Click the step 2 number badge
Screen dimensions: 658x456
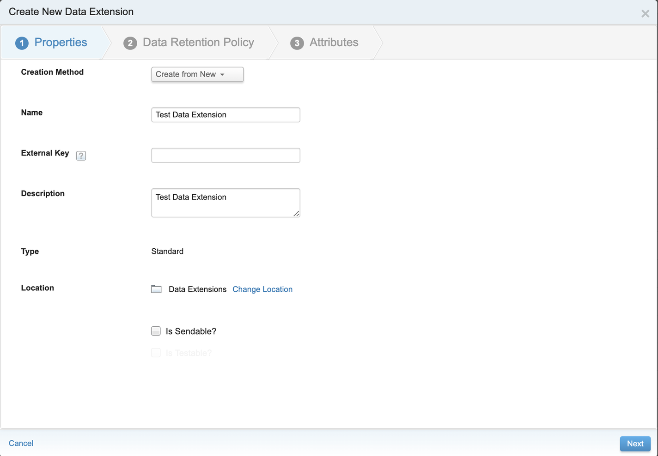click(x=130, y=43)
